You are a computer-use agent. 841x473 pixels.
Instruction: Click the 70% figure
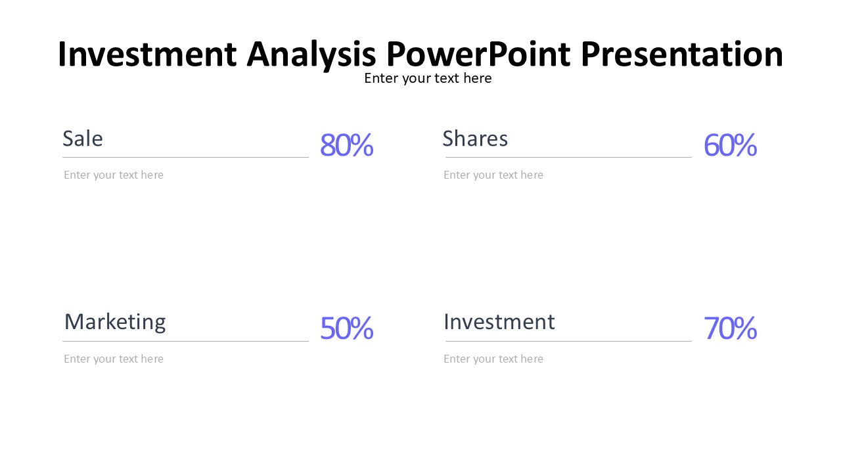coord(730,328)
